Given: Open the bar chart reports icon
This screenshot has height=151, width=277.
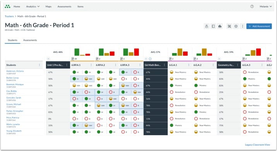Looking at the screenshot, I should 220,26.
